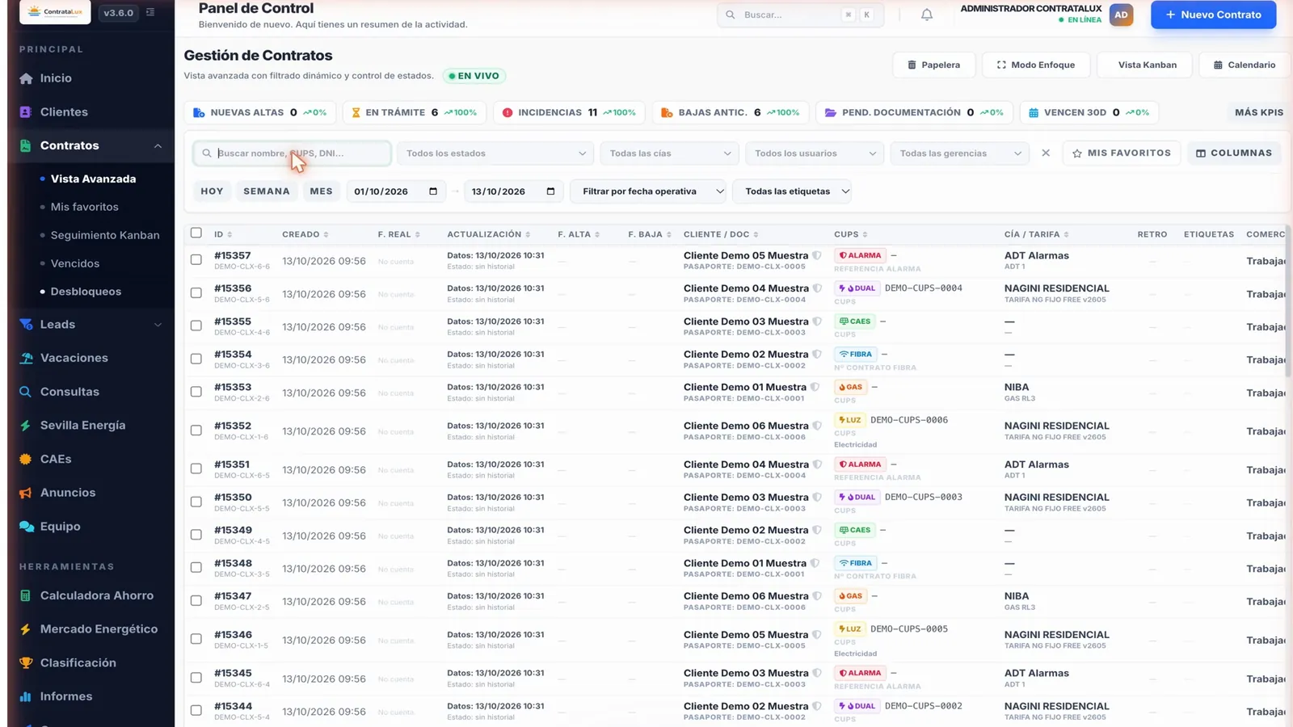Open Mis favoritos submenu item
1293x727 pixels.
click(84, 207)
